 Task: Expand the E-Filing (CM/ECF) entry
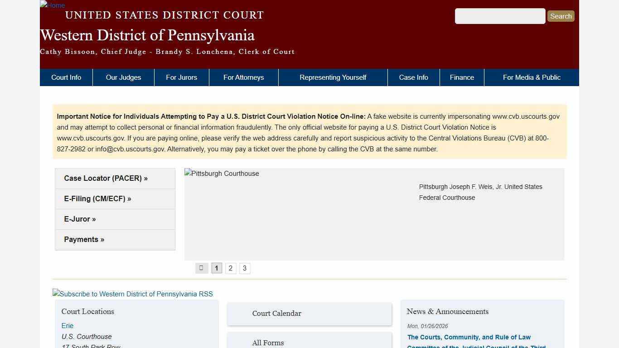coord(97,198)
